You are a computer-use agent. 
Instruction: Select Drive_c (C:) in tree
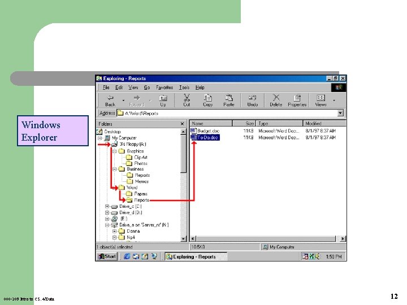click(131, 207)
